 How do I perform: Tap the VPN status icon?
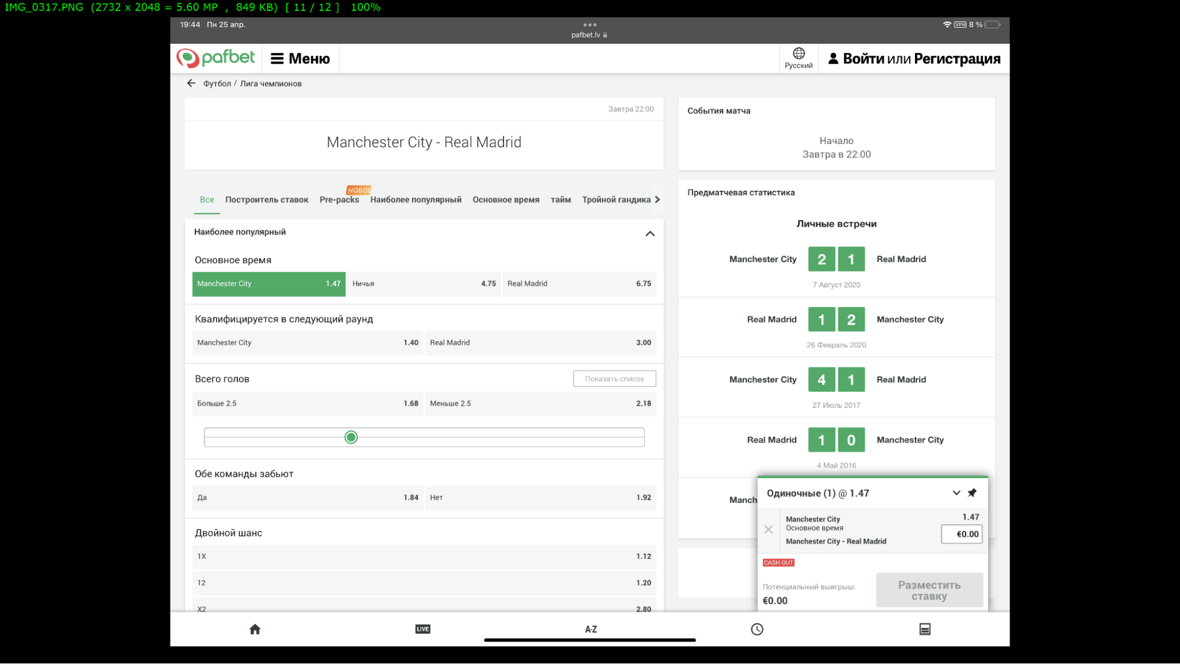tap(960, 25)
